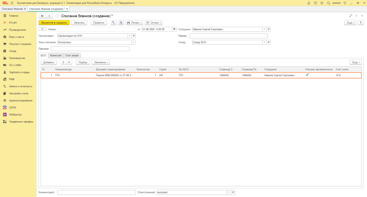Viewport: 367px width, 197px height.
Task: Focus the Причина field
Action: tap(90, 49)
